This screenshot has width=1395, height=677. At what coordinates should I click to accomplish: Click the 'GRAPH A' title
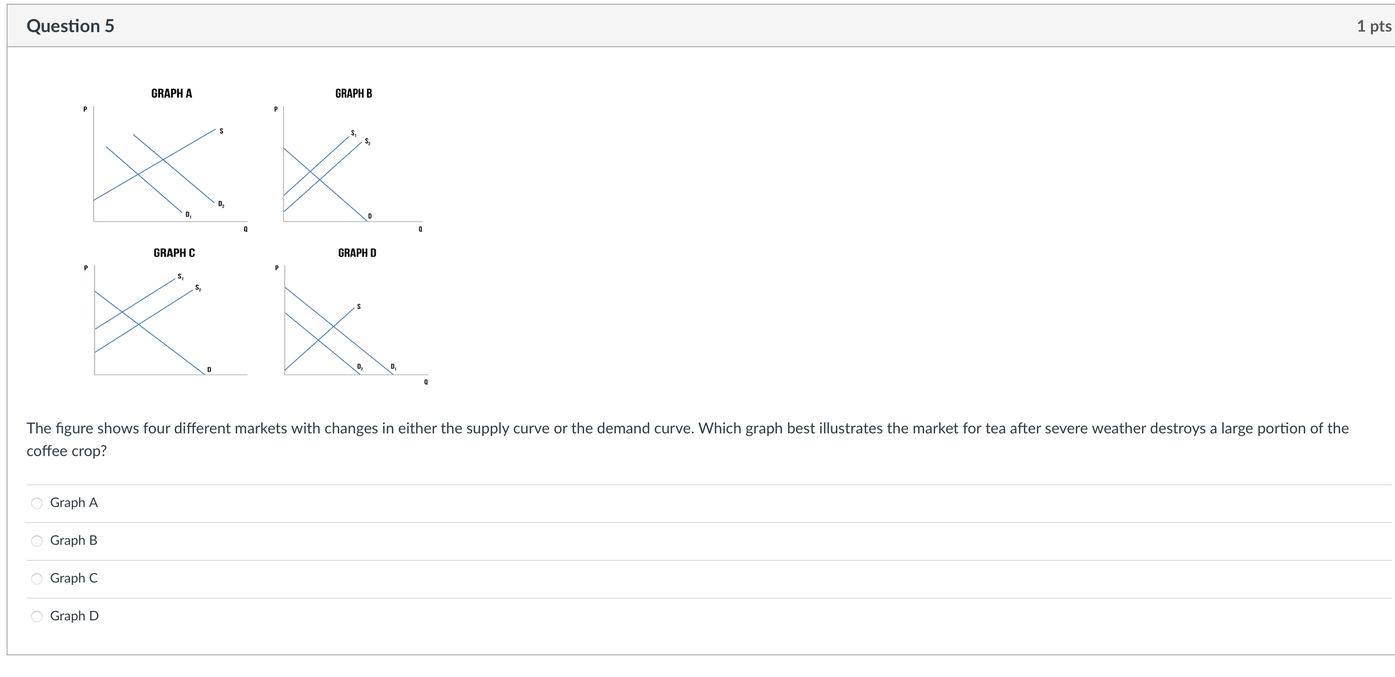[x=172, y=93]
